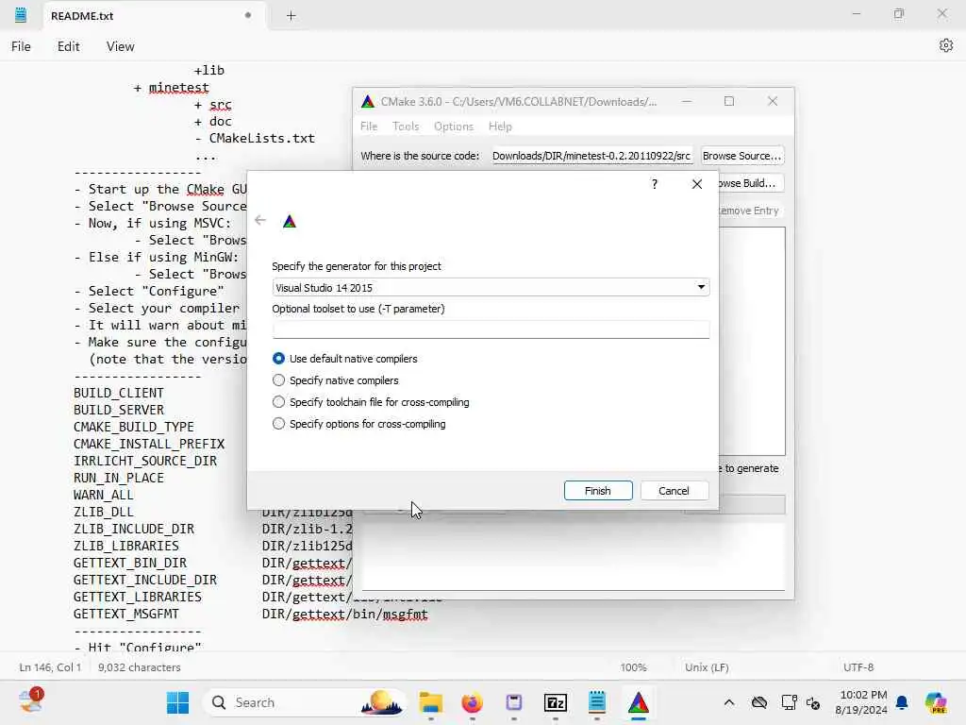Screen dimensions: 966x725
Task: Click UTF-8 encoding indicator
Action: click(x=858, y=667)
